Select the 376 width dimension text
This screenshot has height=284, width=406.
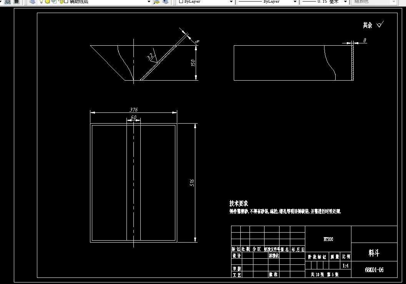(134, 109)
